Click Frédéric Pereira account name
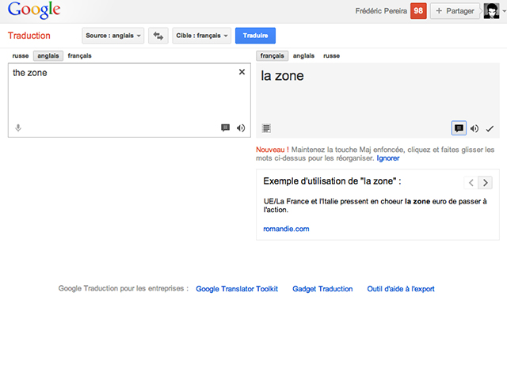This screenshot has width=507, height=380. pyautogui.click(x=381, y=11)
